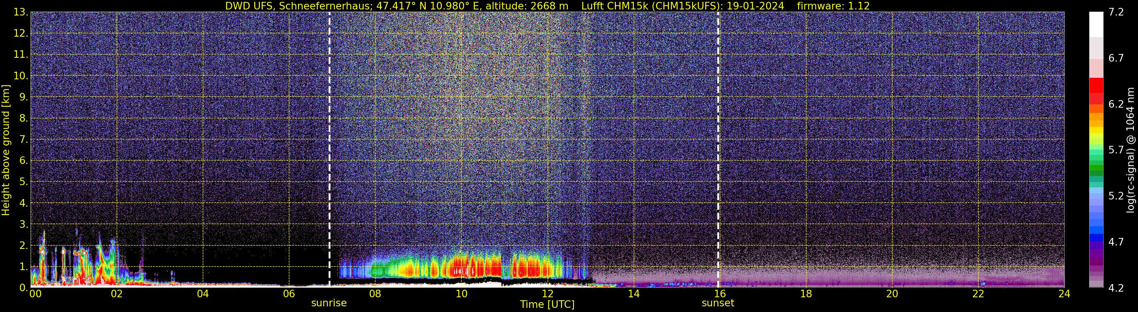The width and height of the screenshot is (1138, 312).
Task: Click the height axis tick '6.'
Action: tap(24, 161)
